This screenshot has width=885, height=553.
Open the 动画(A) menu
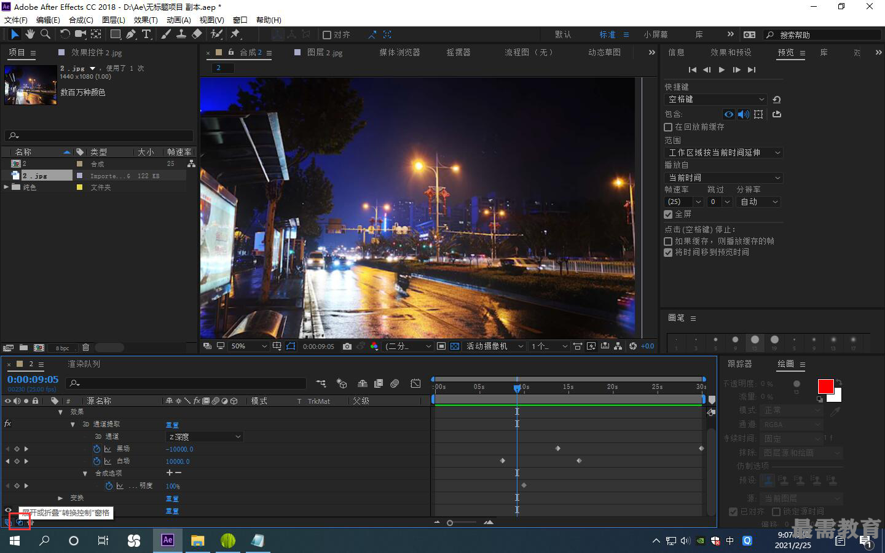179,20
